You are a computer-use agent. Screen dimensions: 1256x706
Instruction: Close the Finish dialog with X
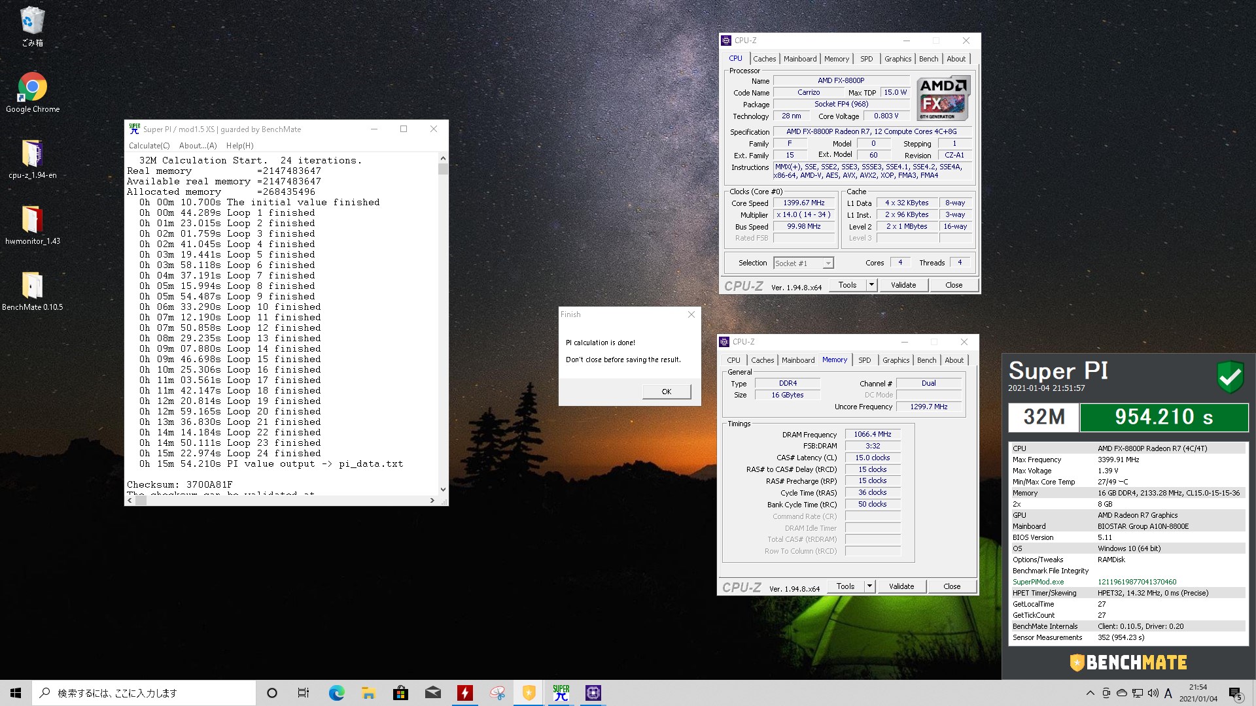[691, 314]
